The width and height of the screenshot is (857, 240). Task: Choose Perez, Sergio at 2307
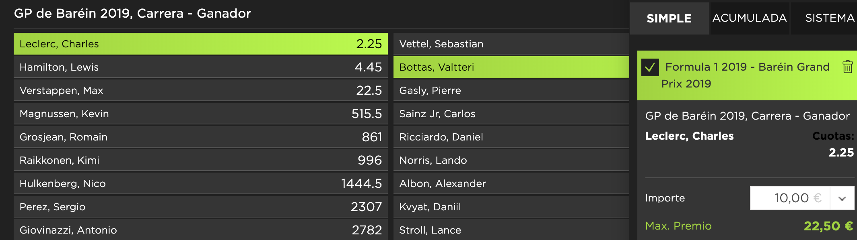tap(201, 207)
